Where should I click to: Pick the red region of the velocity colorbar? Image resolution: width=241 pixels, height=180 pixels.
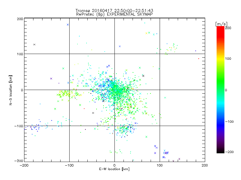(x=221, y=31)
